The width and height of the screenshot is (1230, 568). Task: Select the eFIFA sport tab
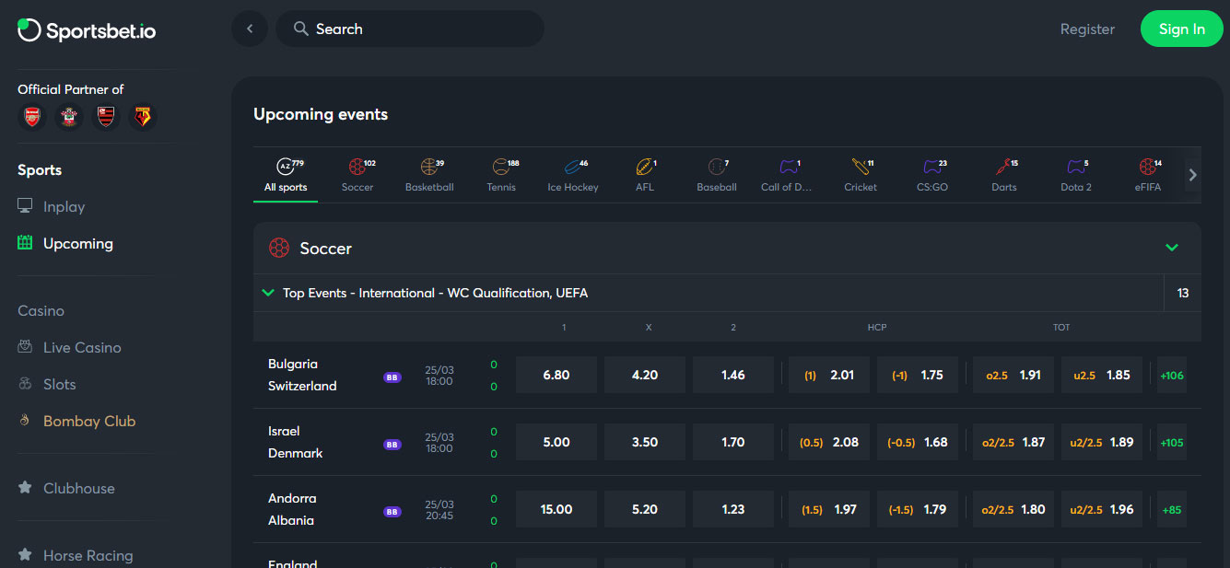[1148, 176]
